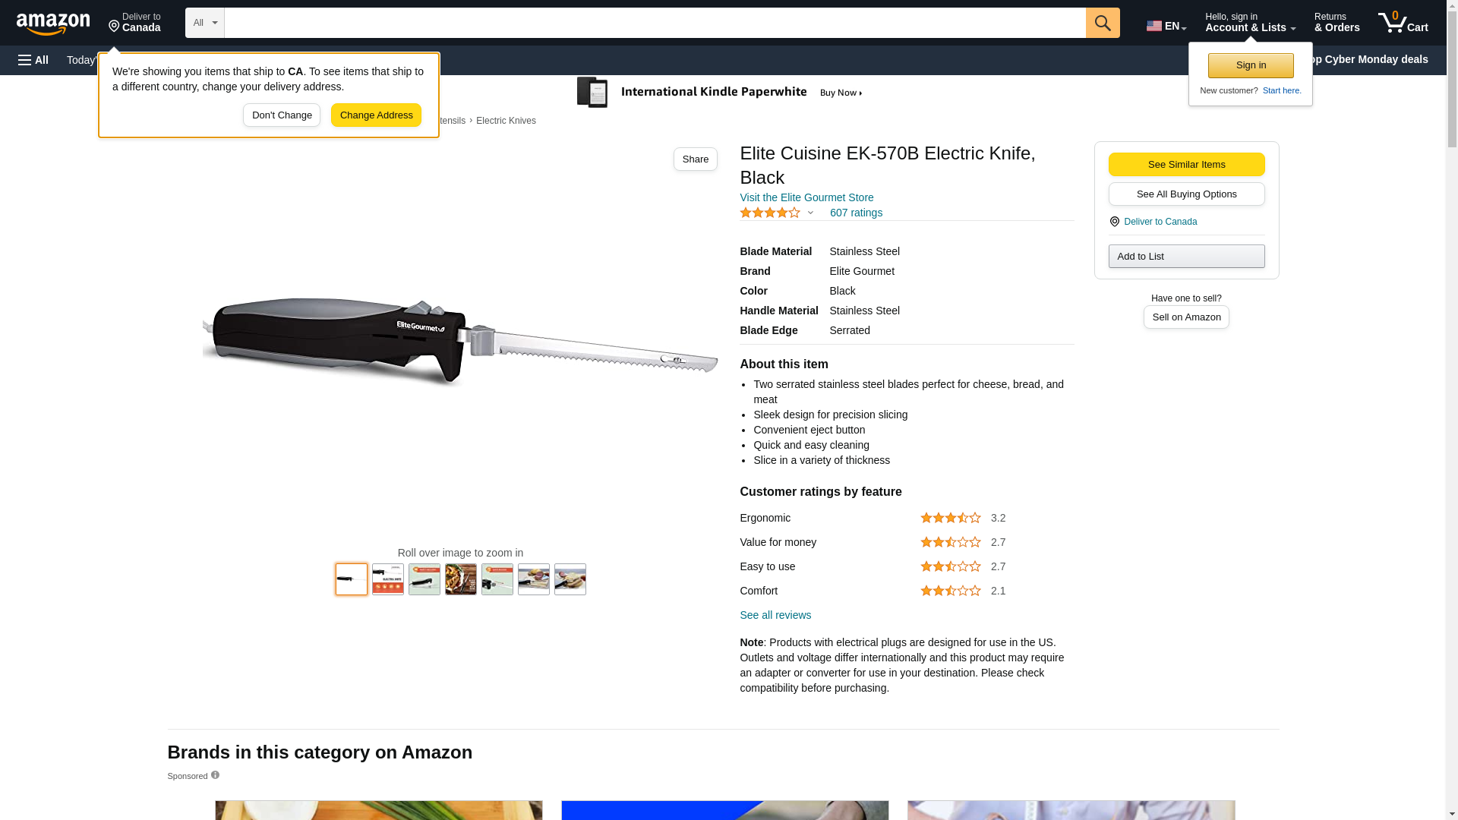Click the Ergonomic star rating
Image resolution: width=1458 pixels, height=820 pixels.
tap(950, 518)
